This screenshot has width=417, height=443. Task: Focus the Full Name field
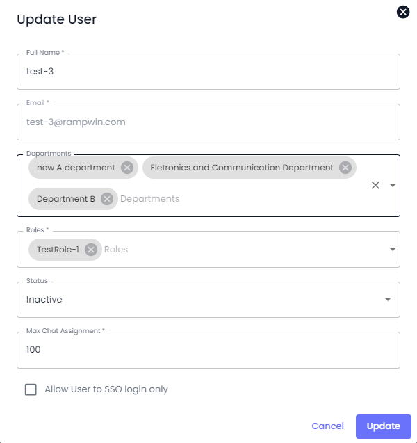click(x=208, y=72)
